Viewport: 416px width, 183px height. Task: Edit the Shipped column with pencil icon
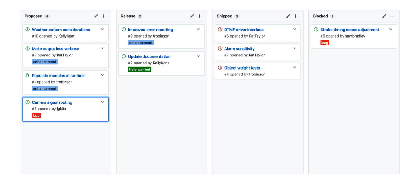coord(288,16)
